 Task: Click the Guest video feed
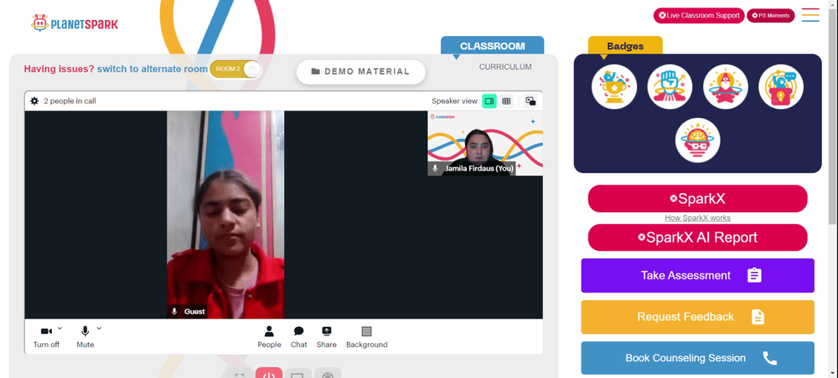[x=225, y=215]
